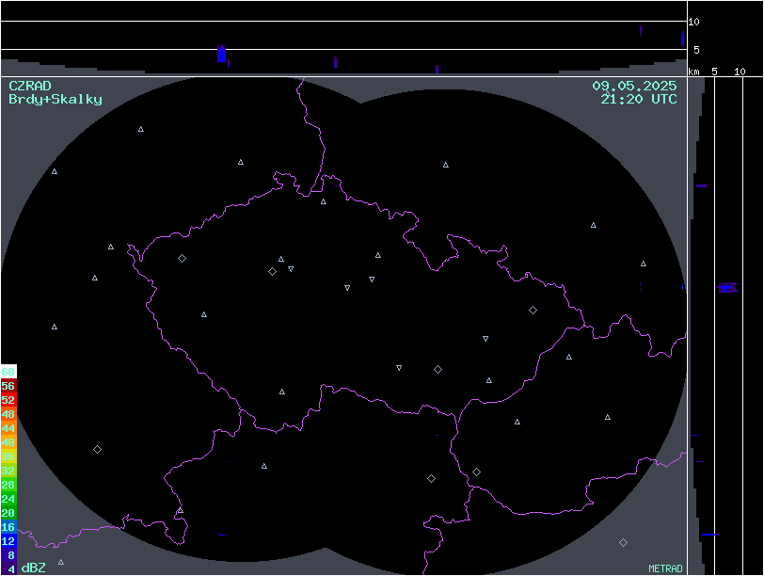Click the 48 dBZ orange-red swatch

[x=8, y=414]
